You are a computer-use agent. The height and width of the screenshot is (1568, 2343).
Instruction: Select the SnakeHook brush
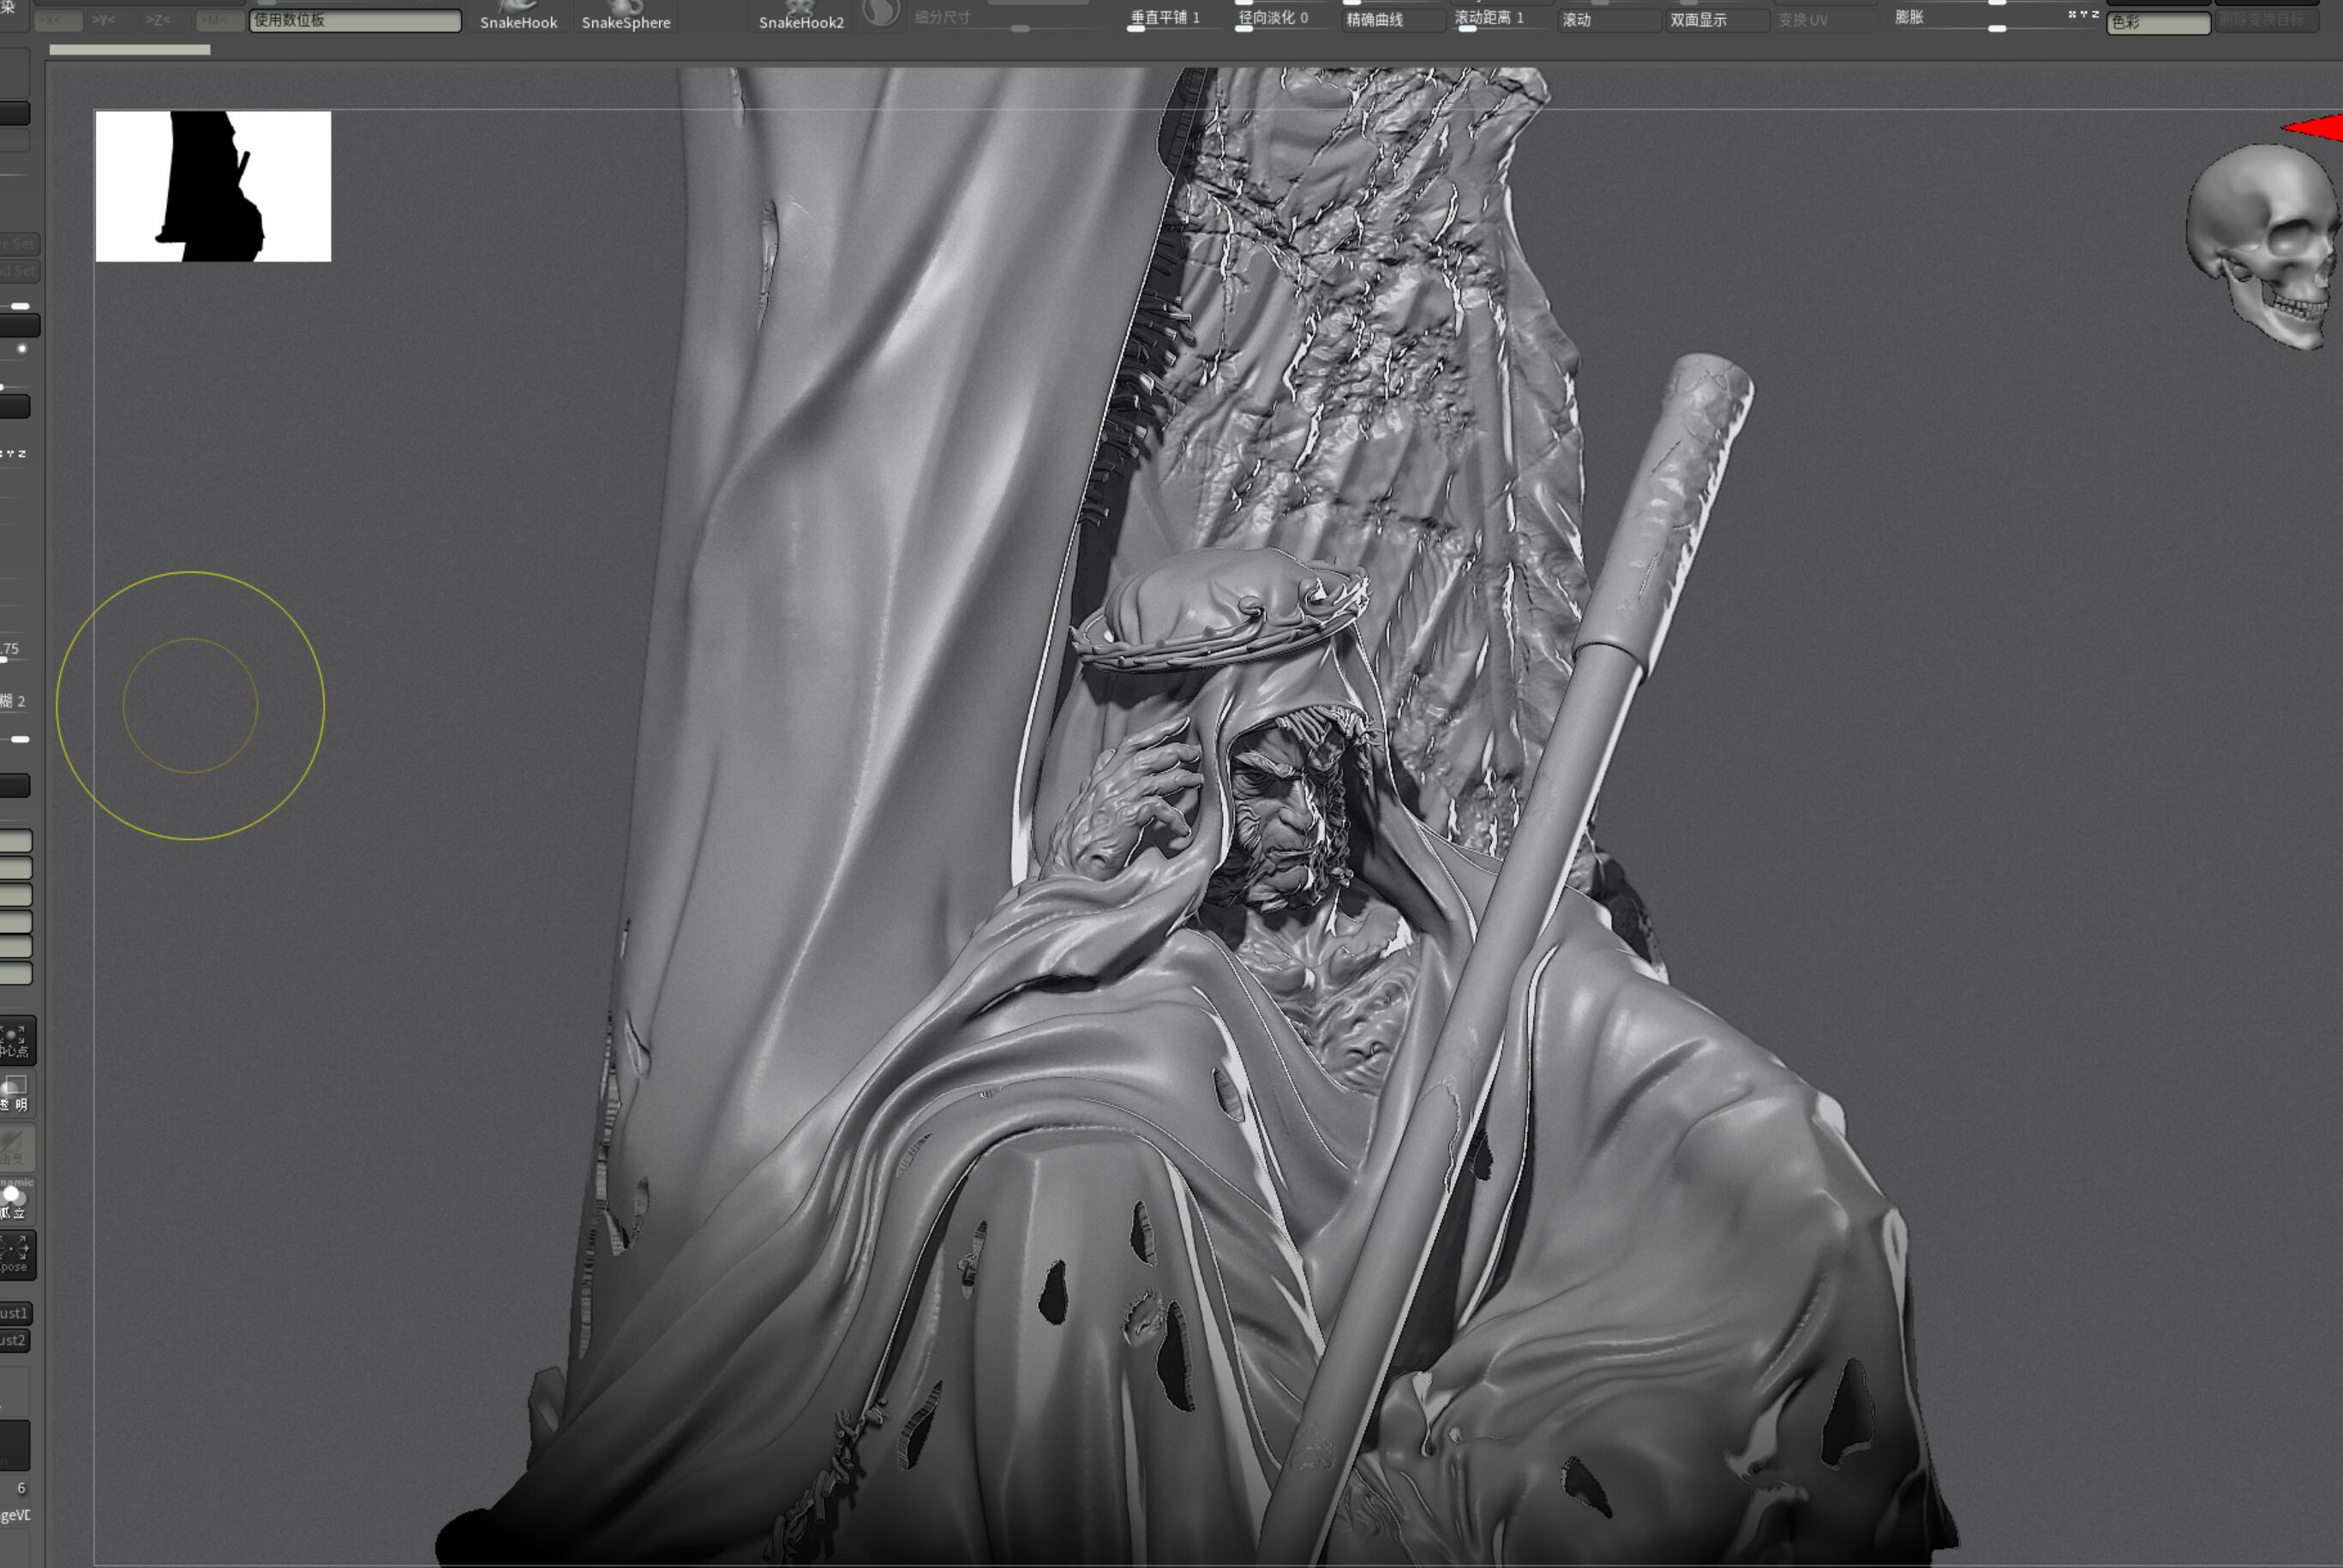[x=518, y=16]
